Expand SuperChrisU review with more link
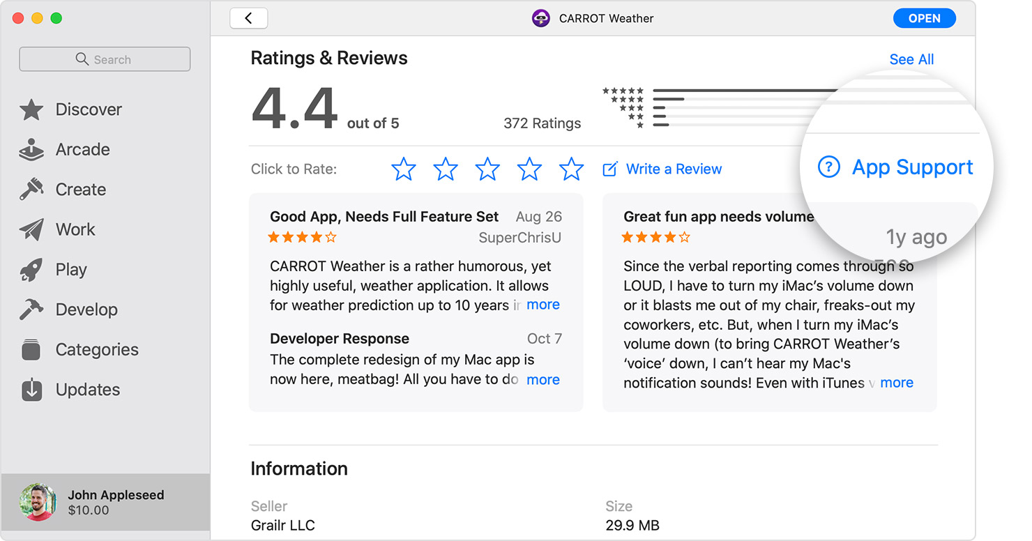Viewport: 1032px width, 541px height. [542, 305]
